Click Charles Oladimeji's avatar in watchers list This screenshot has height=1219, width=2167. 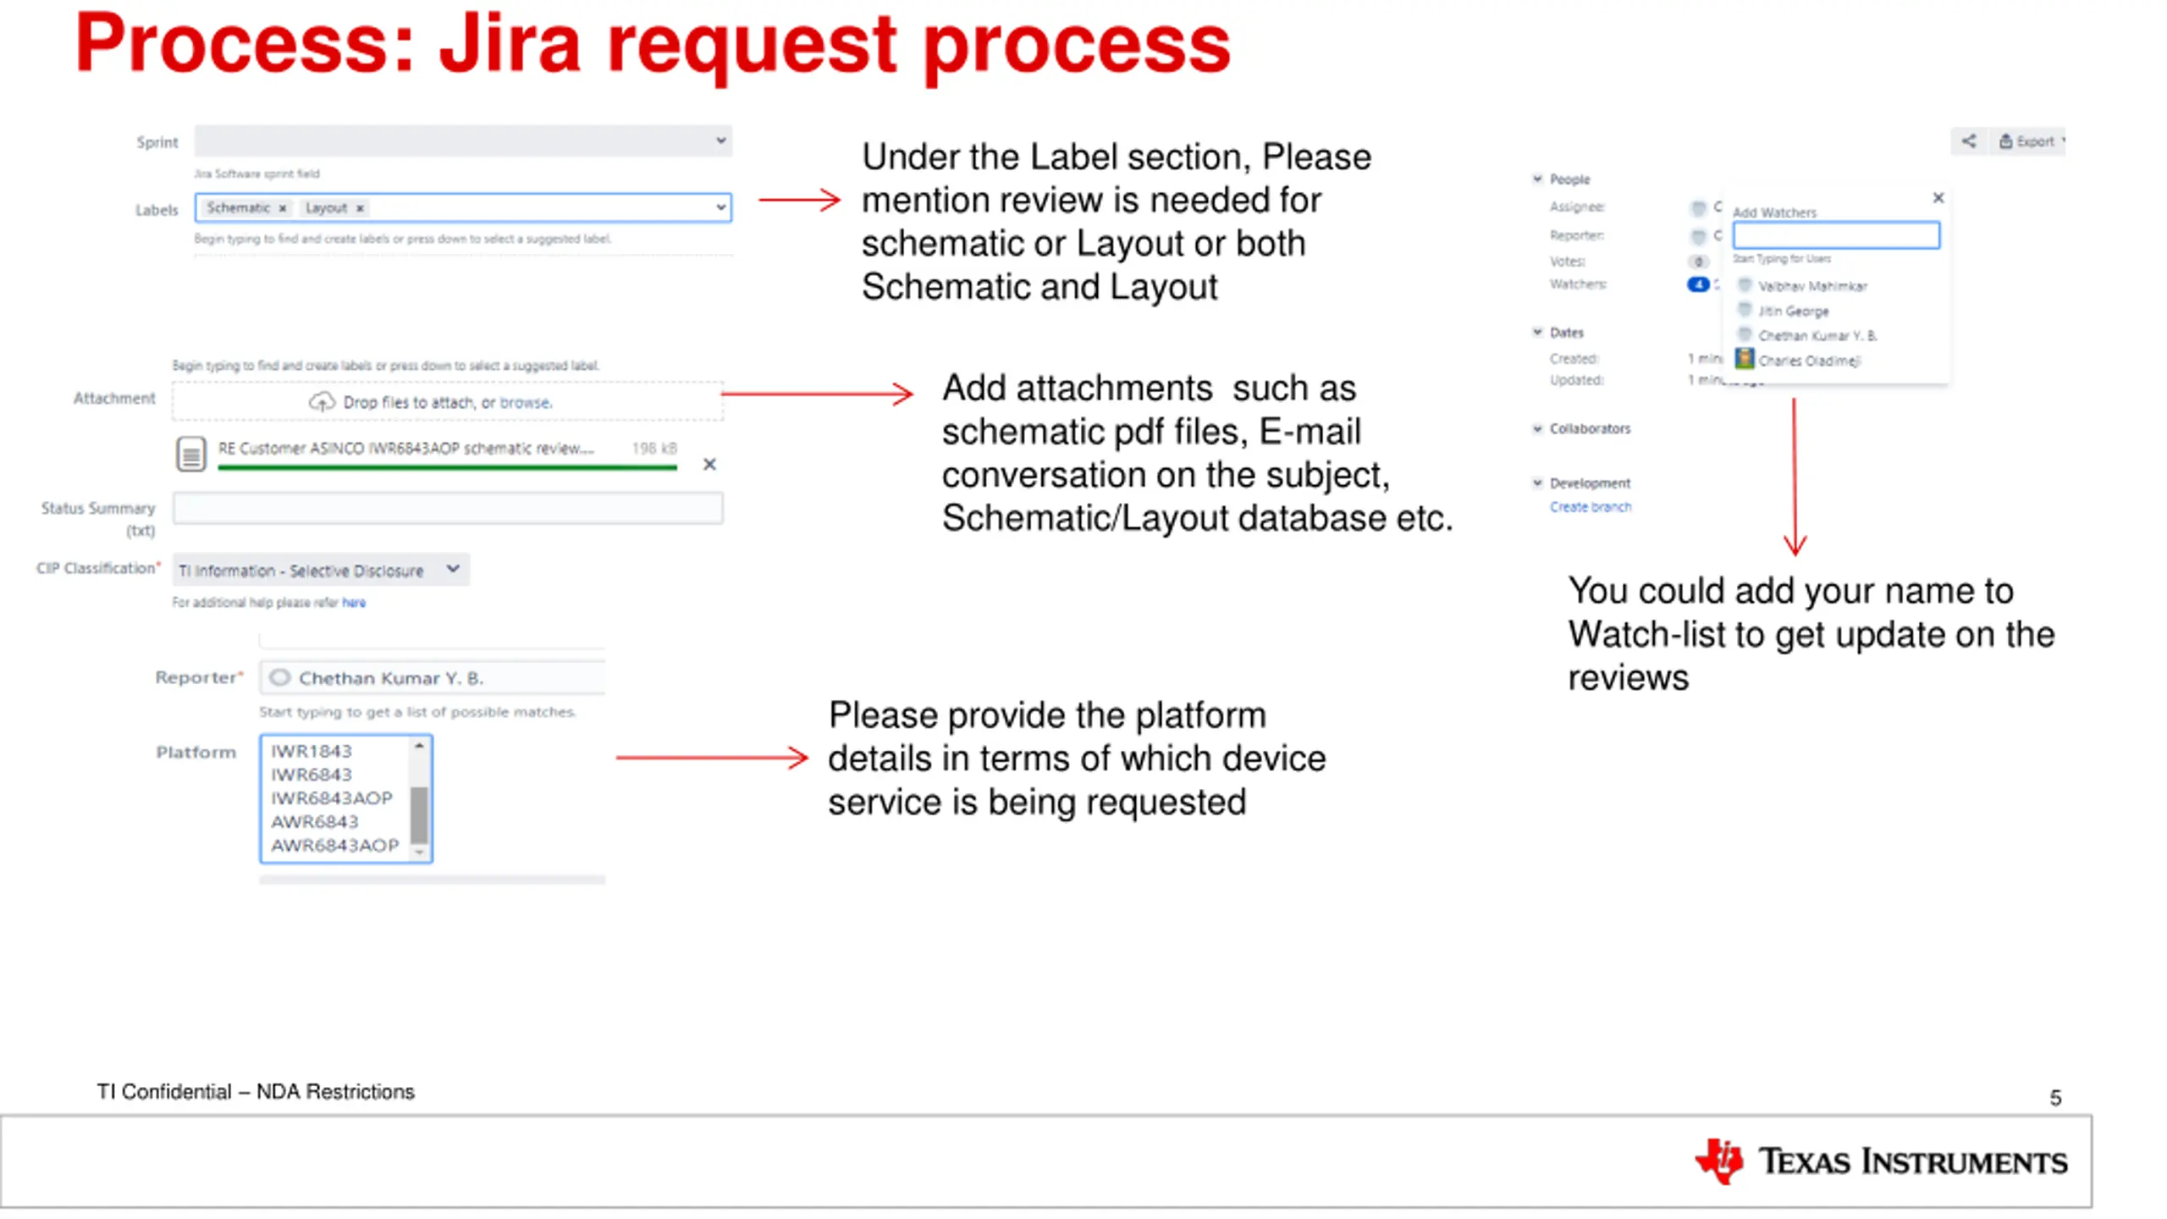[1744, 360]
